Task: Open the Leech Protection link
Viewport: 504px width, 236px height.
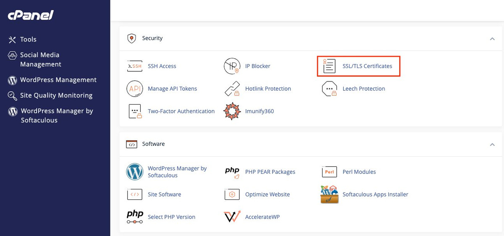Action: click(x=364, y=89)
